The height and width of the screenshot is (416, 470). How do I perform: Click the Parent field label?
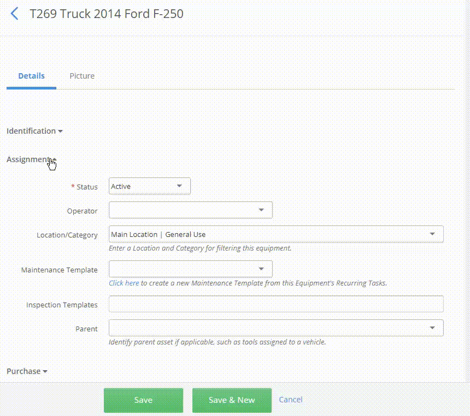pyautogui.click(x=86, y=329)
